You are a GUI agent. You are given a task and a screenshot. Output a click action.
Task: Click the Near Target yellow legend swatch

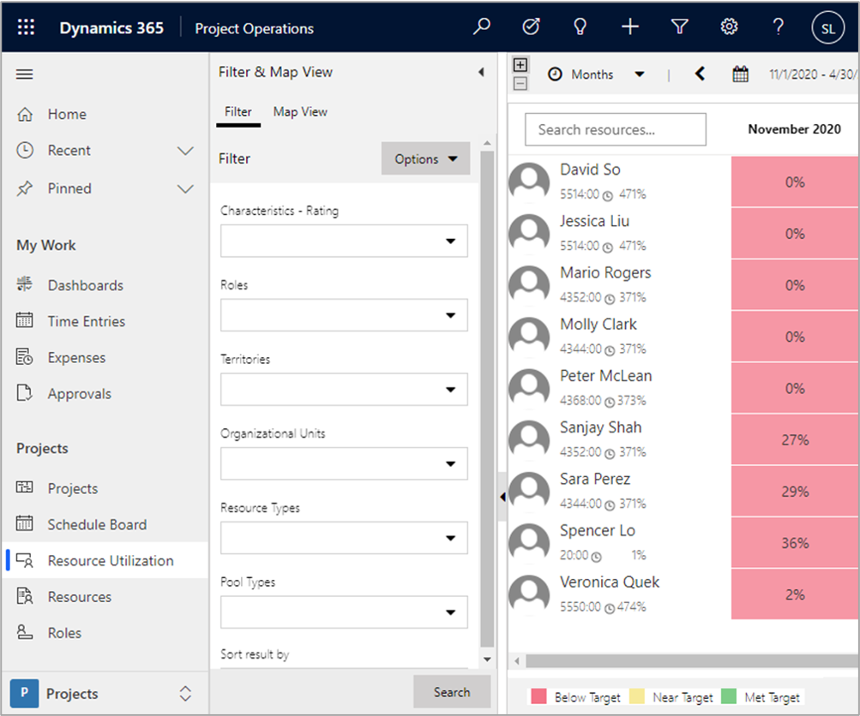pyautogui.click(x=637, y=696)
